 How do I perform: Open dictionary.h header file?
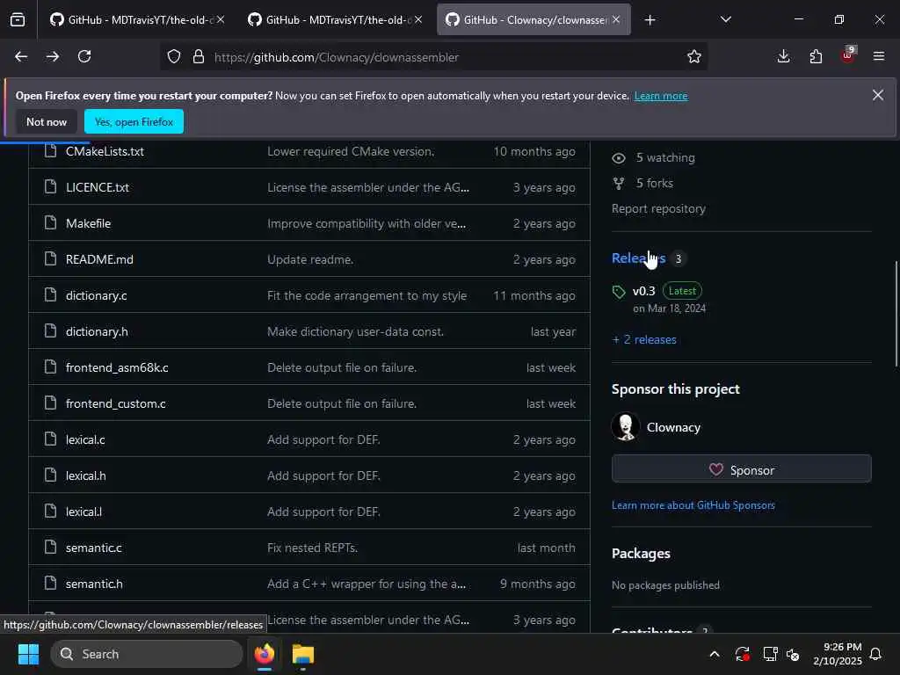coord(97,331)
